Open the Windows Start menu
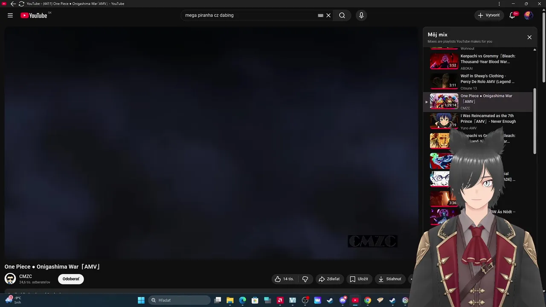 pos(141,300)
